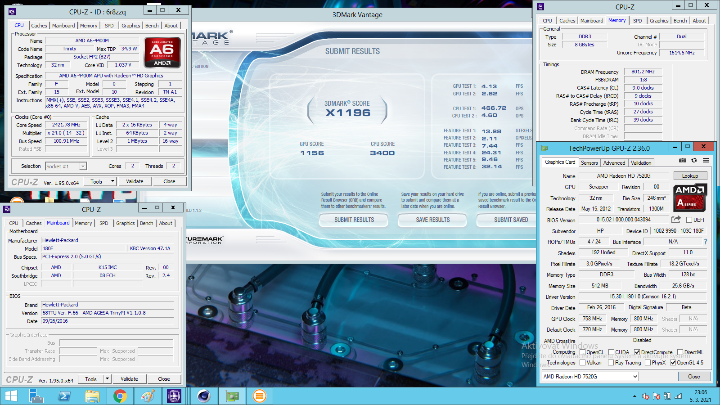
Task: Click the Device ID field in GPU-Z
Action: pyautogui.click(x=678, y=231)
